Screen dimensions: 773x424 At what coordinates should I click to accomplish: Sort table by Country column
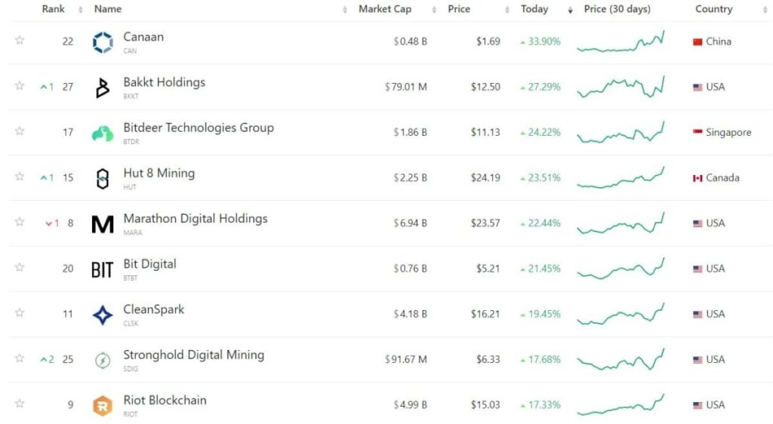714,9
